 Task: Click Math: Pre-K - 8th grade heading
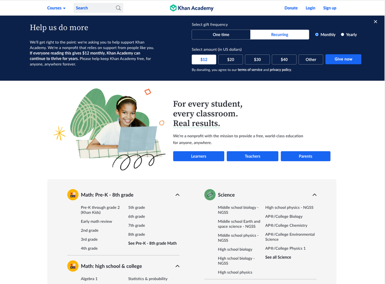tap(107, 195)
